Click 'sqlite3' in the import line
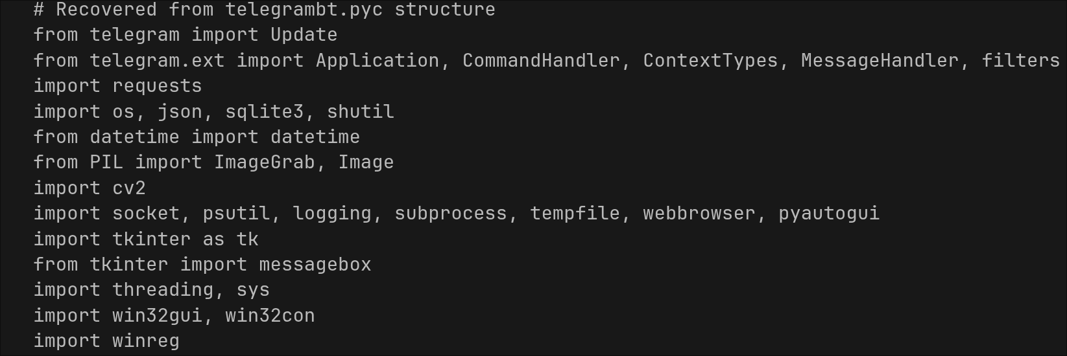This screenshot has width=1067, height=356. click(x=264, y=111)
